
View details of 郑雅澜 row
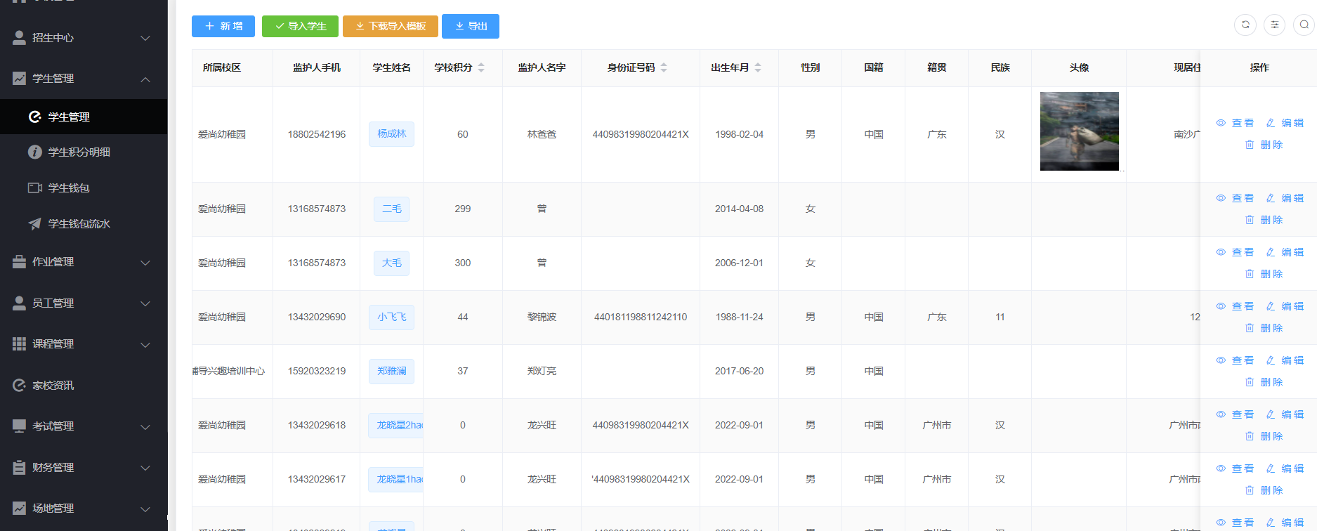coord(1235,360)
